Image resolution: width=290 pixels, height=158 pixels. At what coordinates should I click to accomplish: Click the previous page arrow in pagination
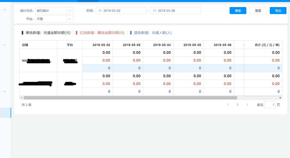coord(228,105)
